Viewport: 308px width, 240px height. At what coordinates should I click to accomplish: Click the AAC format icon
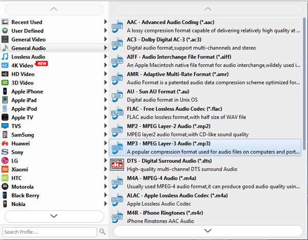tap(117, 26)
